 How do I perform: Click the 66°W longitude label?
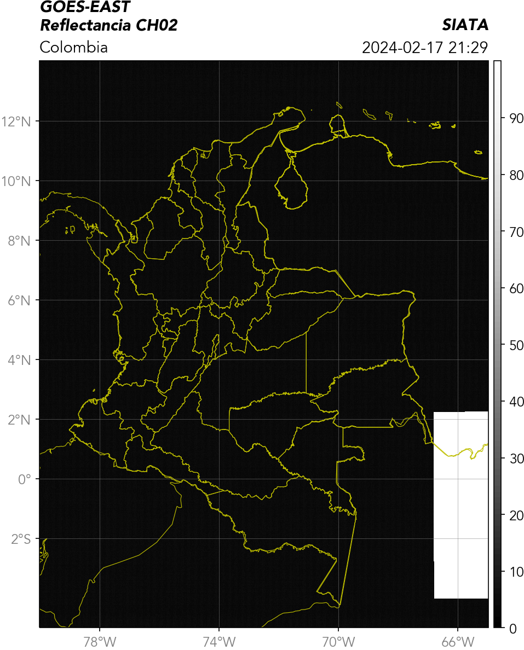458,642
